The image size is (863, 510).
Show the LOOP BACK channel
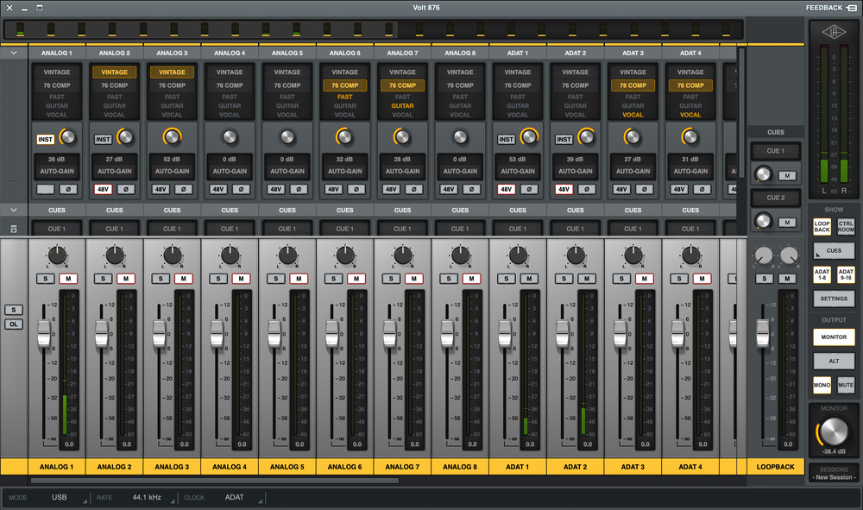tap(822, 227)
